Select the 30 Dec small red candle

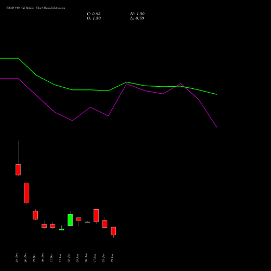point(44,226)
